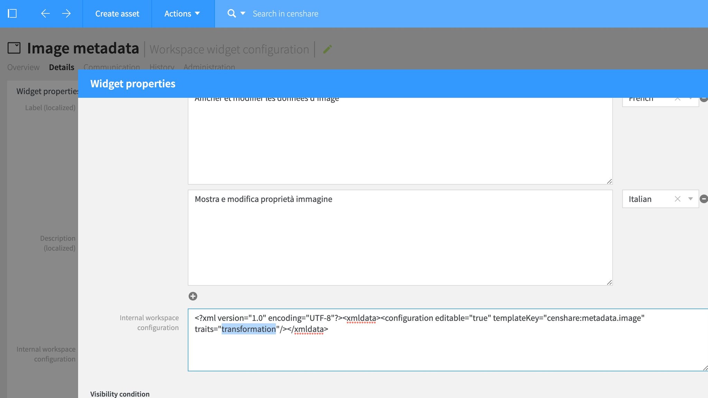Open the Italian language dropdown
This screenshot has width=708, height=398.
point(690,199)
